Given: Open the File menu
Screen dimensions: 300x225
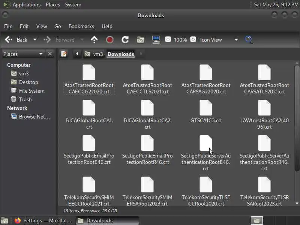Looking at the screenshot, I should coord(8,26).
